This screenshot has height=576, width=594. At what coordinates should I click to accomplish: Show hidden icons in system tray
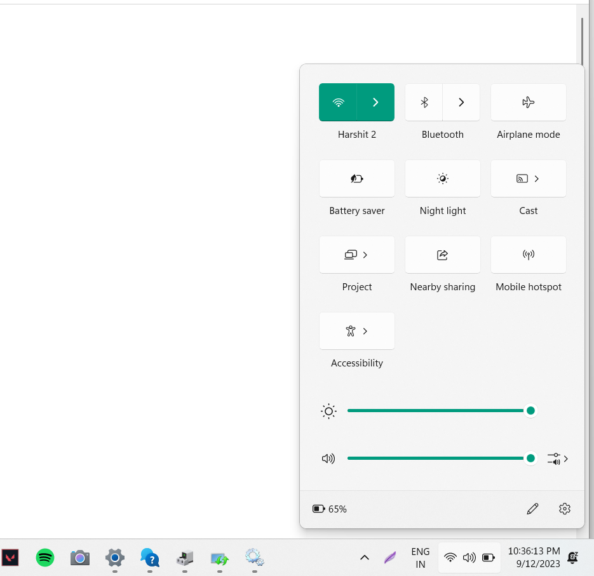365,558
